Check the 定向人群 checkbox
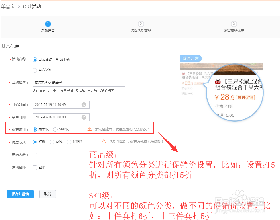 pos(35,155)
